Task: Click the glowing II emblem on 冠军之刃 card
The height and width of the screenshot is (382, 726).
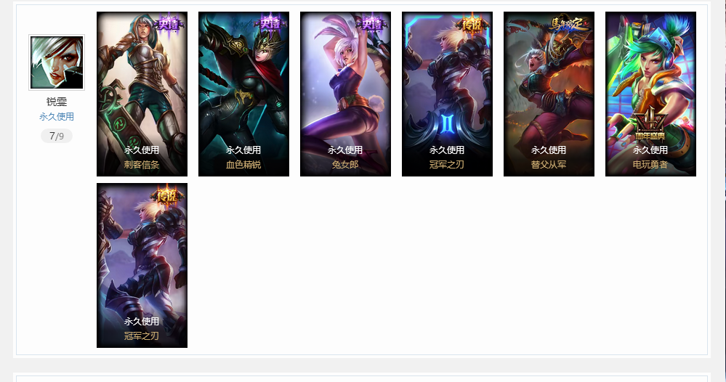Action: pos(447,124)
